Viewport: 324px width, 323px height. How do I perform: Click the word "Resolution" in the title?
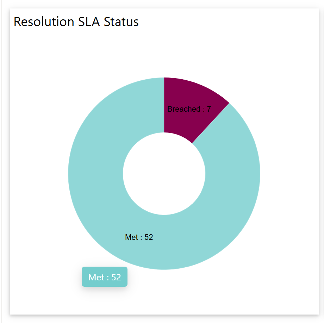point(43,22)
